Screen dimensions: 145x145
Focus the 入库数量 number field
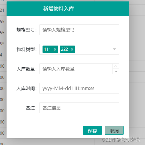tap(76, 69)
